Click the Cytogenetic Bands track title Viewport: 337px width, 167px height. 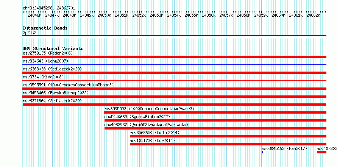click(x=45, y=28)
